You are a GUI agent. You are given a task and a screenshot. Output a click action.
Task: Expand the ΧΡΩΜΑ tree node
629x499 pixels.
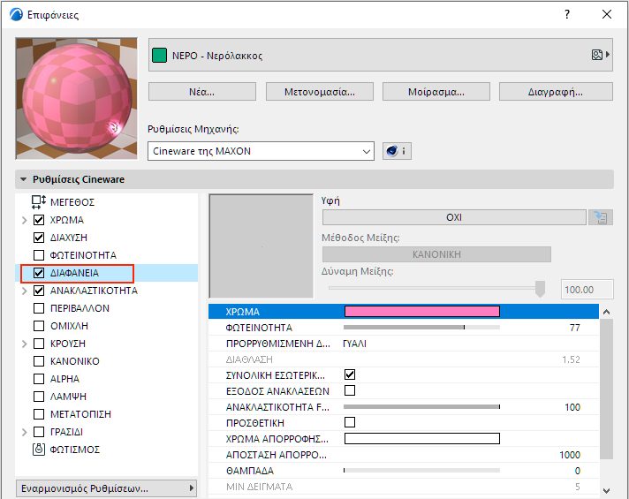coord(25,220)
